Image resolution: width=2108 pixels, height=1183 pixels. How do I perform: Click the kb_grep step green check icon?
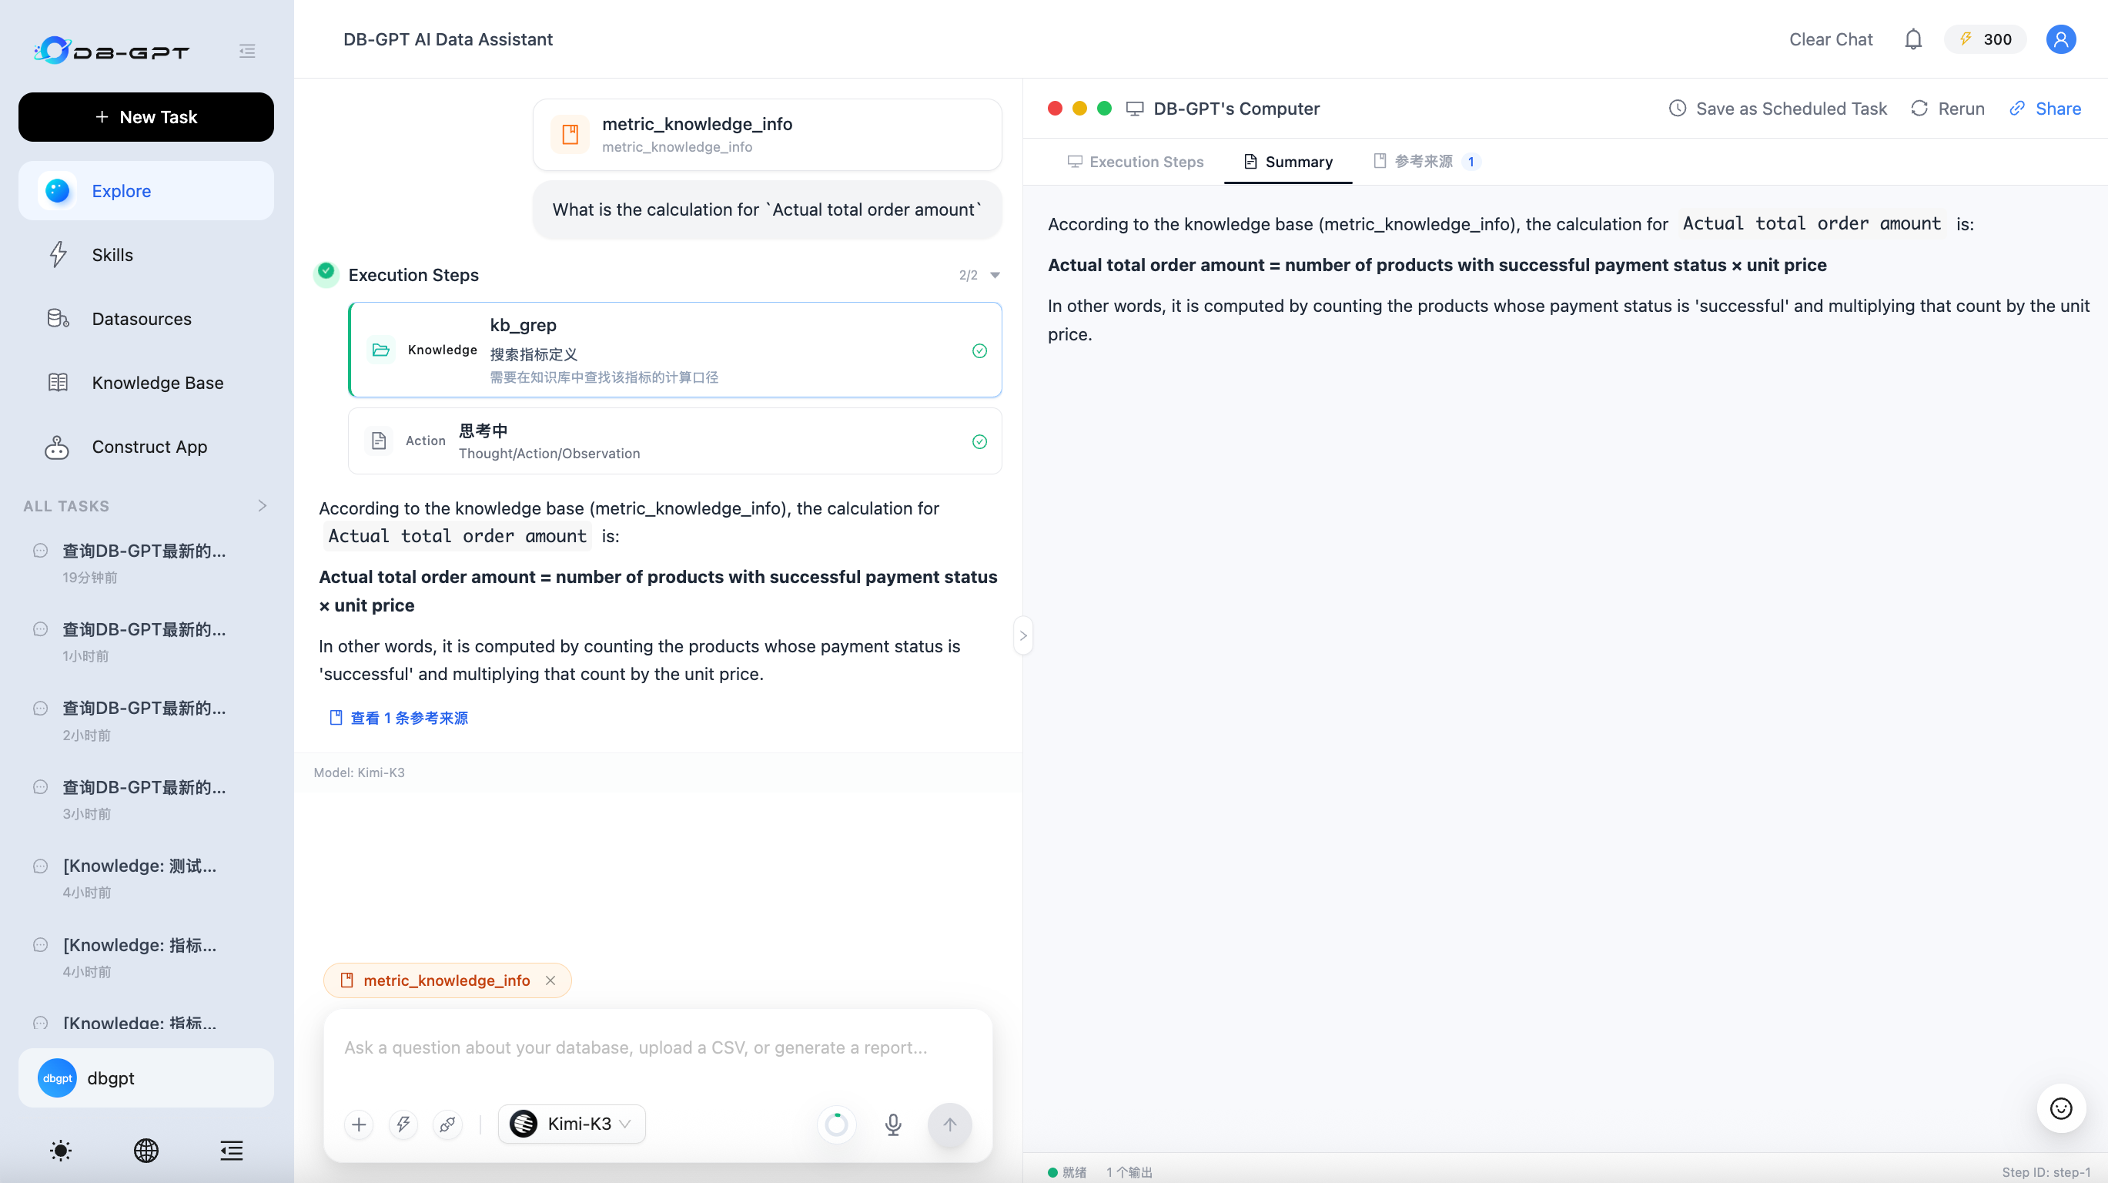click(979, 350)
